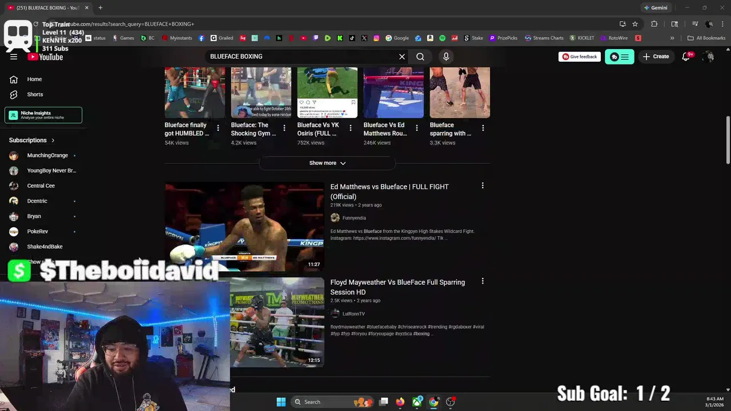Open options for 'Blueface sparring with' short
The image size is (731, 411).
pyautogui.click(x=483, y=128)
